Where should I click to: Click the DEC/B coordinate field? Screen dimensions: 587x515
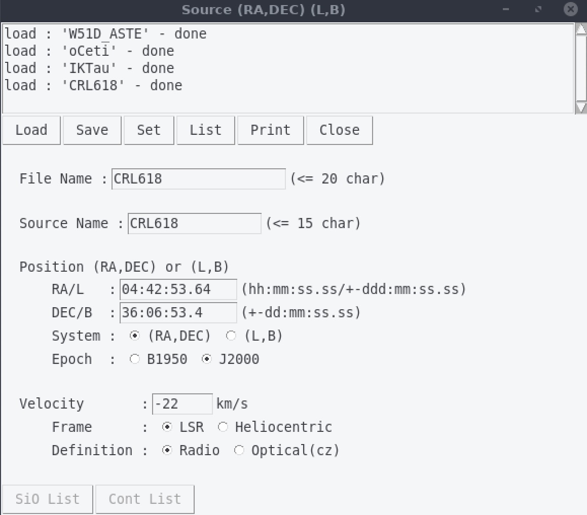(x=178, y=313)
